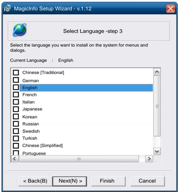
Task: Select the Korean list entry label
Action: [30, 117]
